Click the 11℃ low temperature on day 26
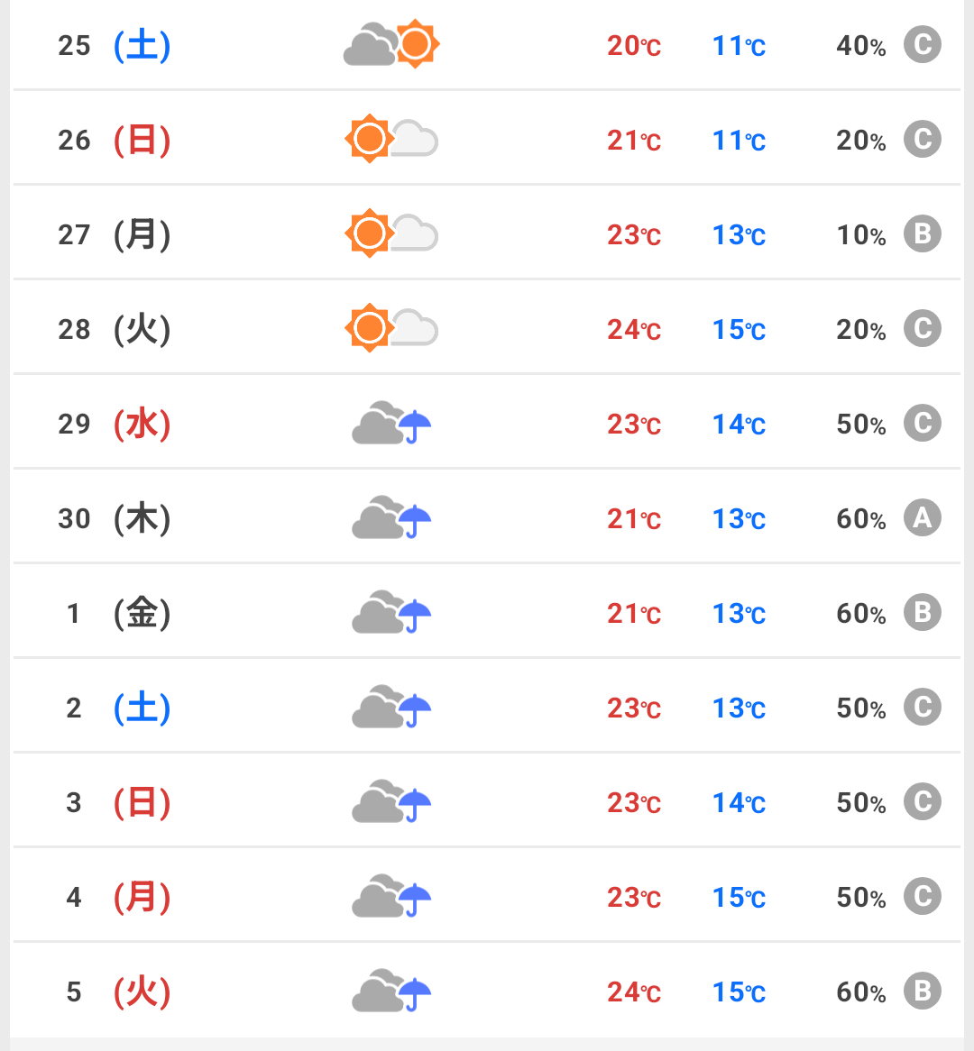Image resolution: width=974 pixels, height=1051 pixels. tap(739, 141)
